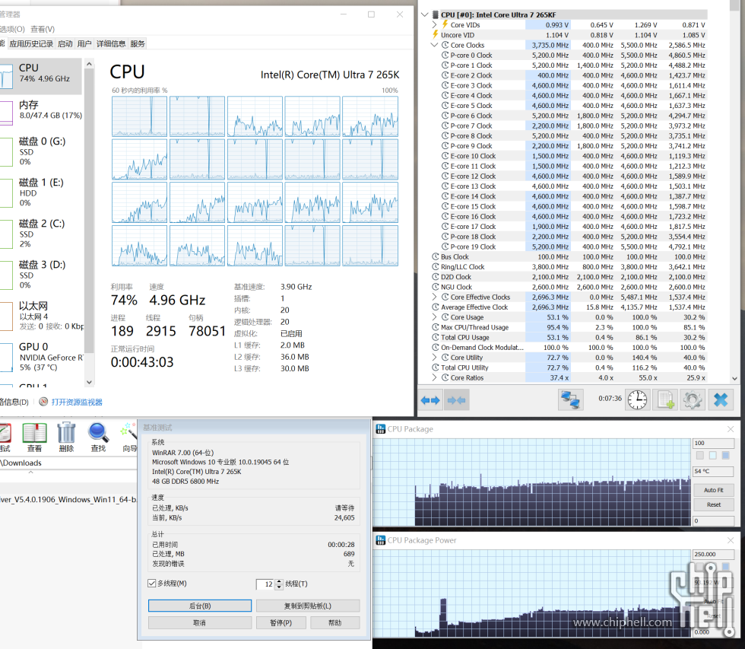Screen dimensions: 745x649
Task: Decrease thread count with the stepper down arrow
Action: coord(279,587)
